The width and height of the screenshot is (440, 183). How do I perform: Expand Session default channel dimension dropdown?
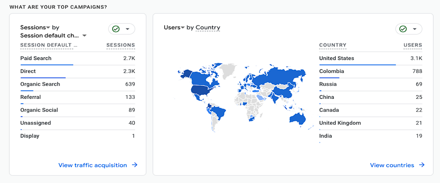click(84, 36)
